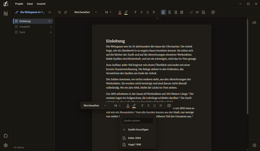260x151 pixels.
Task: Select align right
Action: tap(175, 12)
